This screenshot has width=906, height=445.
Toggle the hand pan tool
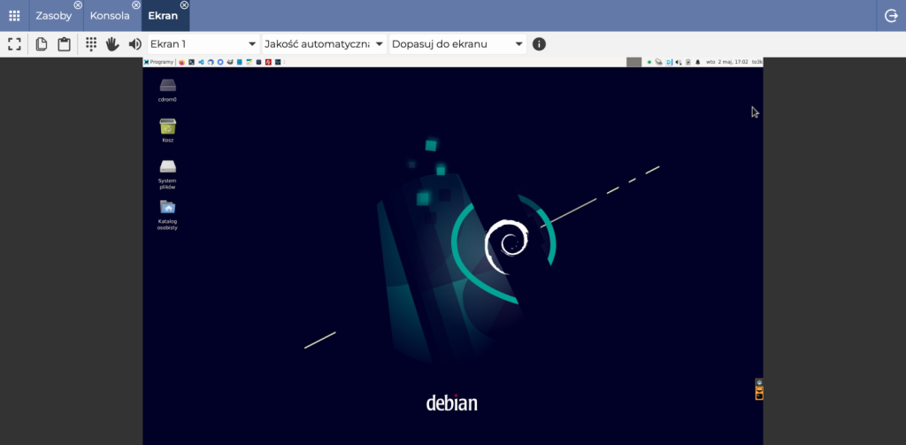tap(112, 44)
